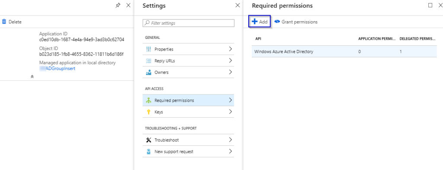Click the Object ID label
Viewport: 443px width, 170px height.
(48, 48)
